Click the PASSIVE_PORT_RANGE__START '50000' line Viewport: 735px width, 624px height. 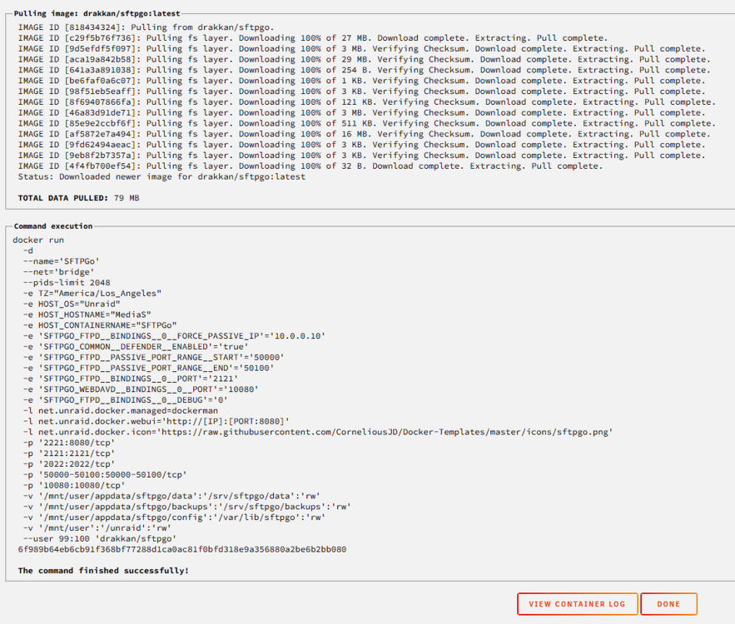pos(154,358)
